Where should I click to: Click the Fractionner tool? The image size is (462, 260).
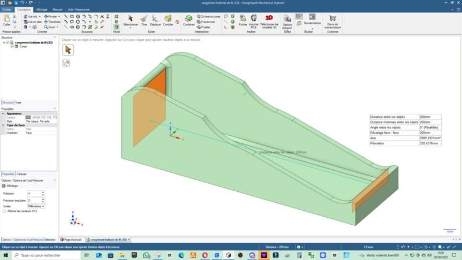tap(206, 22)
